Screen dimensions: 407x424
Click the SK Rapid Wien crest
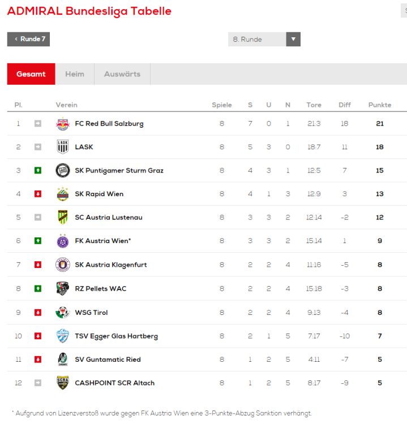pyautogui.click(x=62, y=194)
